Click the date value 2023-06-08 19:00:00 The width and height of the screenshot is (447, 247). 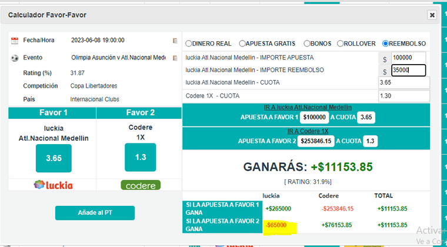pyautogui.click(x=98, y=40)
